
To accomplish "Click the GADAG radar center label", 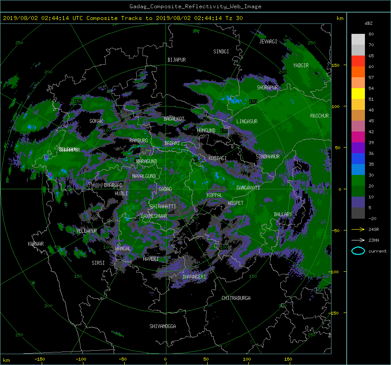I will 165,189.
